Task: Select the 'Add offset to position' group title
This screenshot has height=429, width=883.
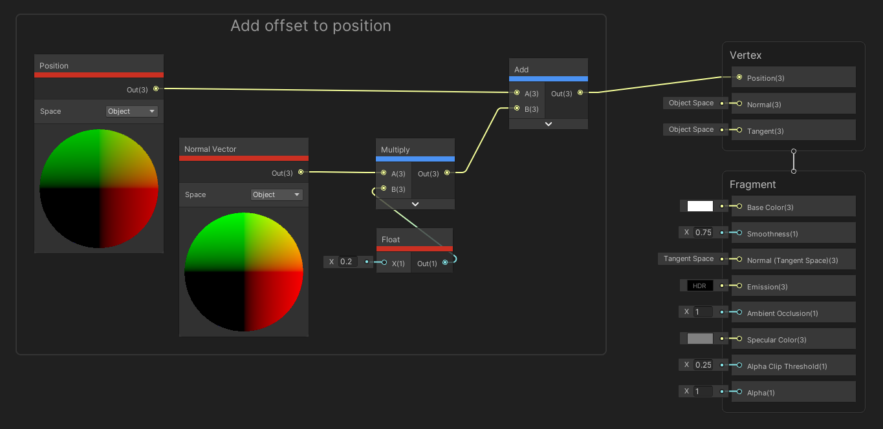Action: 311,26
